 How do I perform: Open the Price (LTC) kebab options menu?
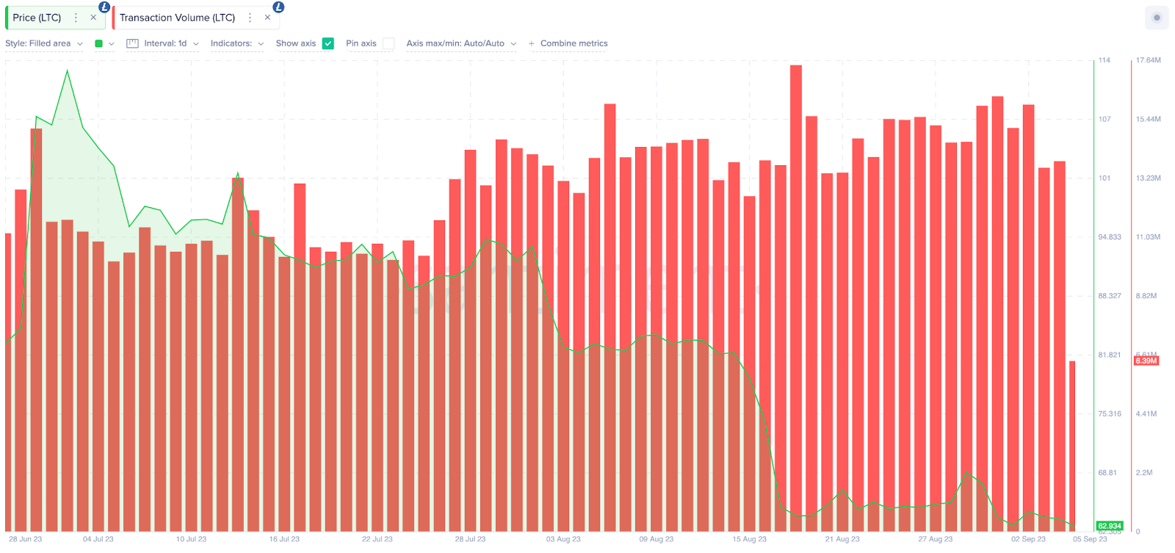76,18
